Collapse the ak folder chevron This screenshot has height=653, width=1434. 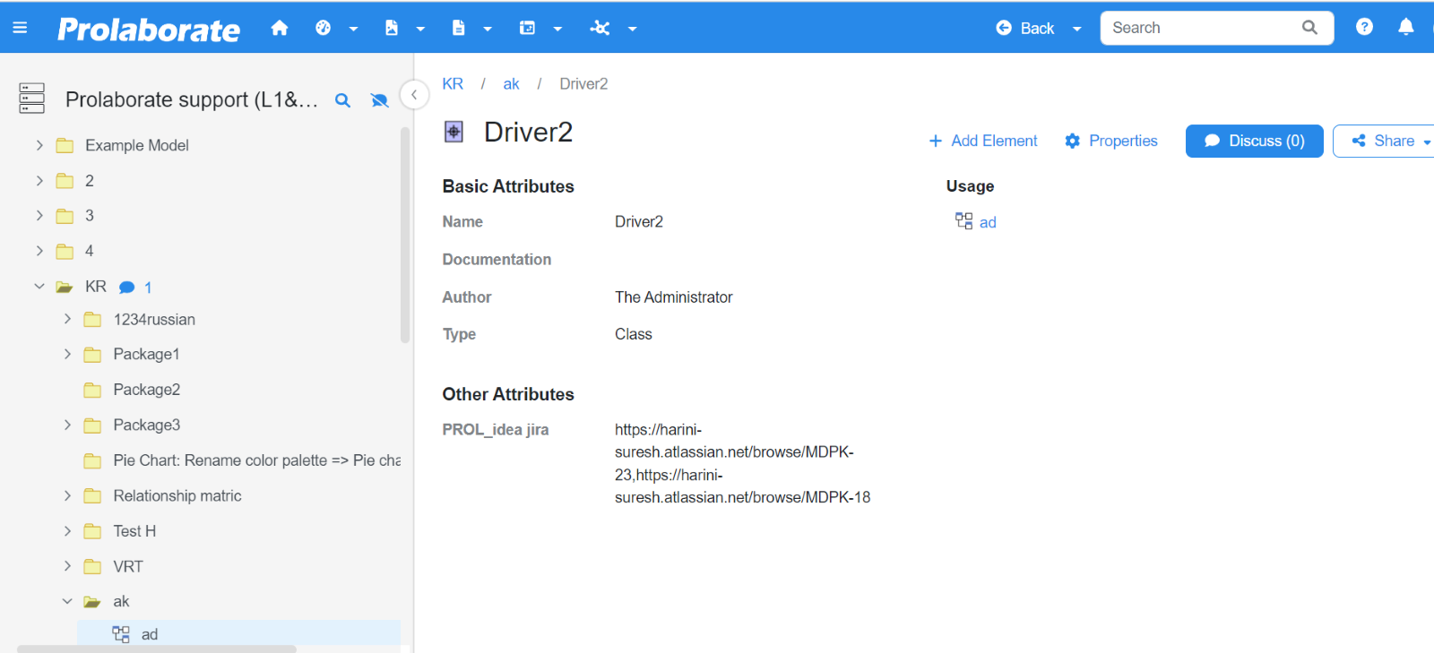(x=67, y=601)
